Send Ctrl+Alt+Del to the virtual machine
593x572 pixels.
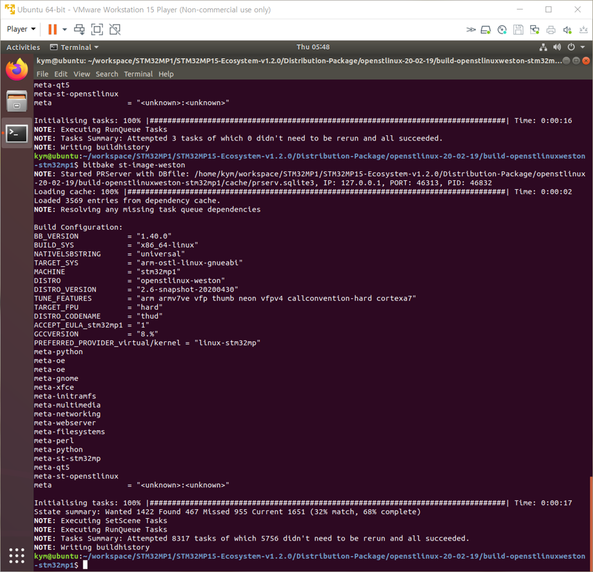click(79, 29)
